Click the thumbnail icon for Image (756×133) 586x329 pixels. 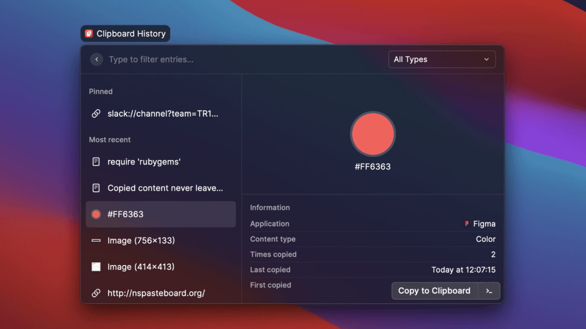pyautogui.click(x=96, y=241)
